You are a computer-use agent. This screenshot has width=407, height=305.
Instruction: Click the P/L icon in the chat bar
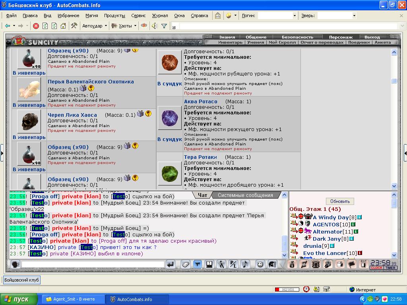pos(233,264)
